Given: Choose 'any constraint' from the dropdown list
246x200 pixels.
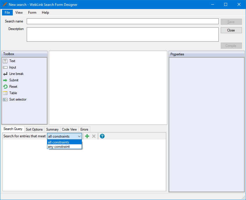Looking at the screenshot, I should tap(64, 147).
